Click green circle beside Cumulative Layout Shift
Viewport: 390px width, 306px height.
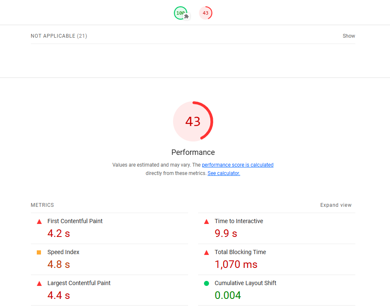(206, 283)
